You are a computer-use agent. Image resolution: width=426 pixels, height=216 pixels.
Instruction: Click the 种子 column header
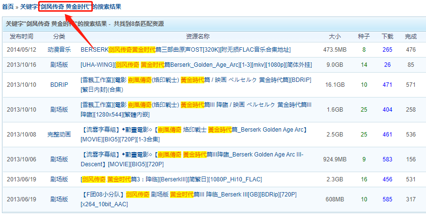[364, 37]
